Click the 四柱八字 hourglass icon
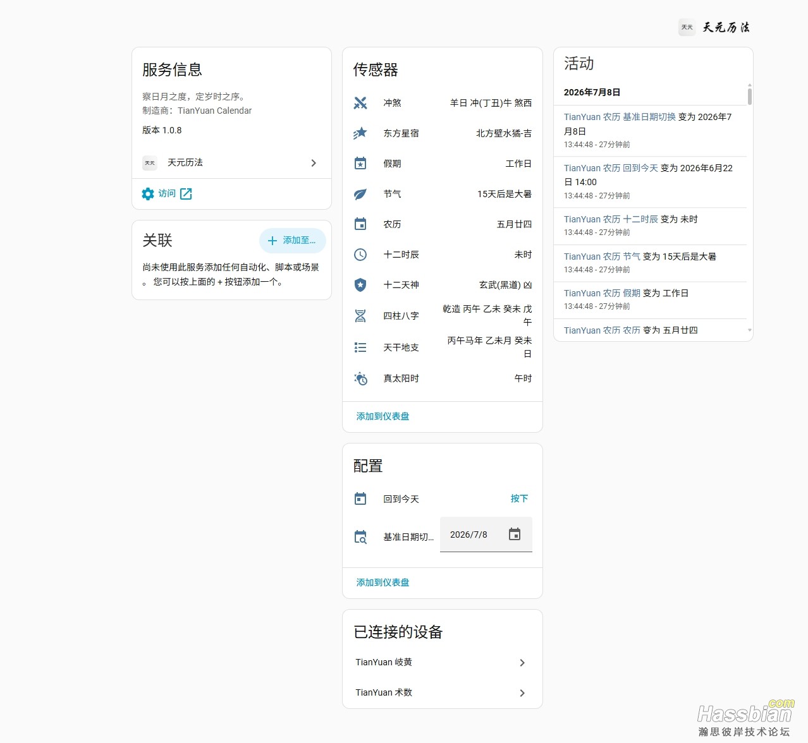The width and height of the screenshot is (808, 743). (x=360, y=316)
